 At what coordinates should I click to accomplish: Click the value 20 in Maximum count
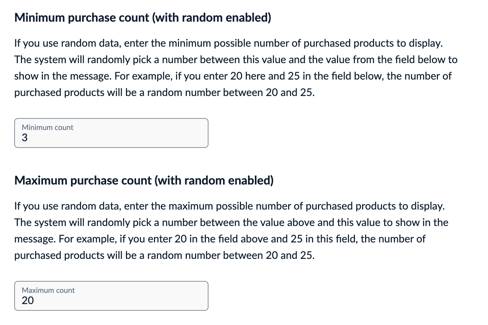click(x=28, y=301)
